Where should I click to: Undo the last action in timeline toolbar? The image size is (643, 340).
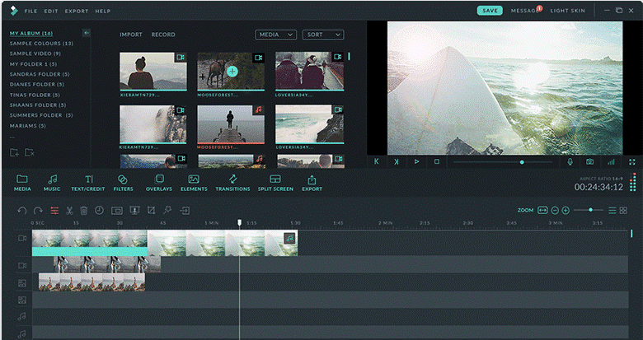click(22, 211)
